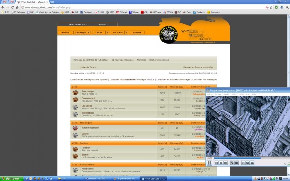Screen dimensions: 290x181
Task: Open Chrome wrench settings menu
Action: [x=287, y=7]
